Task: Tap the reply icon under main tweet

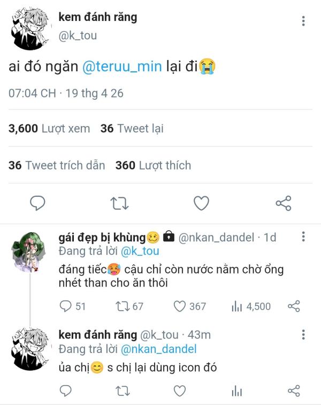Action: (x=37, y=203)
